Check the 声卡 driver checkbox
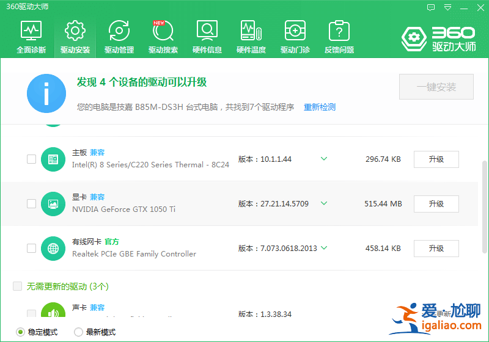Viewport: 489px width, 342px height. [x=31, y=313]
